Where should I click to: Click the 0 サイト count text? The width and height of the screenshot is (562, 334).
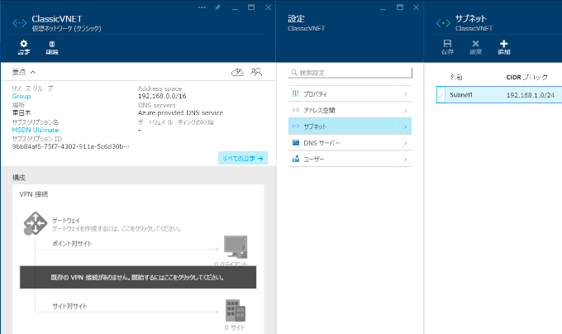(x=235, y=327)
